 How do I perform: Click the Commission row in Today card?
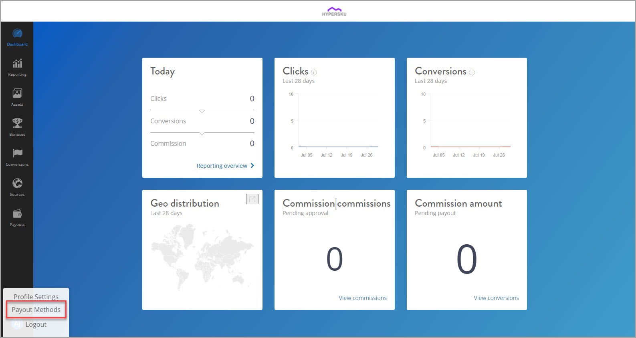202,143
